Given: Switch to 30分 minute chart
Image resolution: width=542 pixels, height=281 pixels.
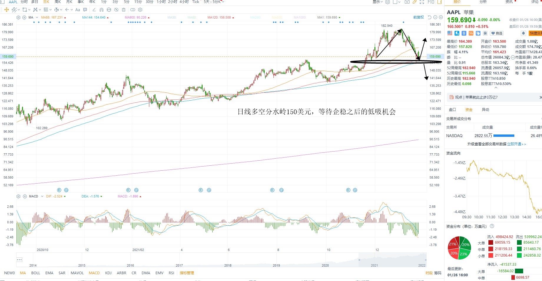Looking at the screenshot, I should (x=150, y=2).
